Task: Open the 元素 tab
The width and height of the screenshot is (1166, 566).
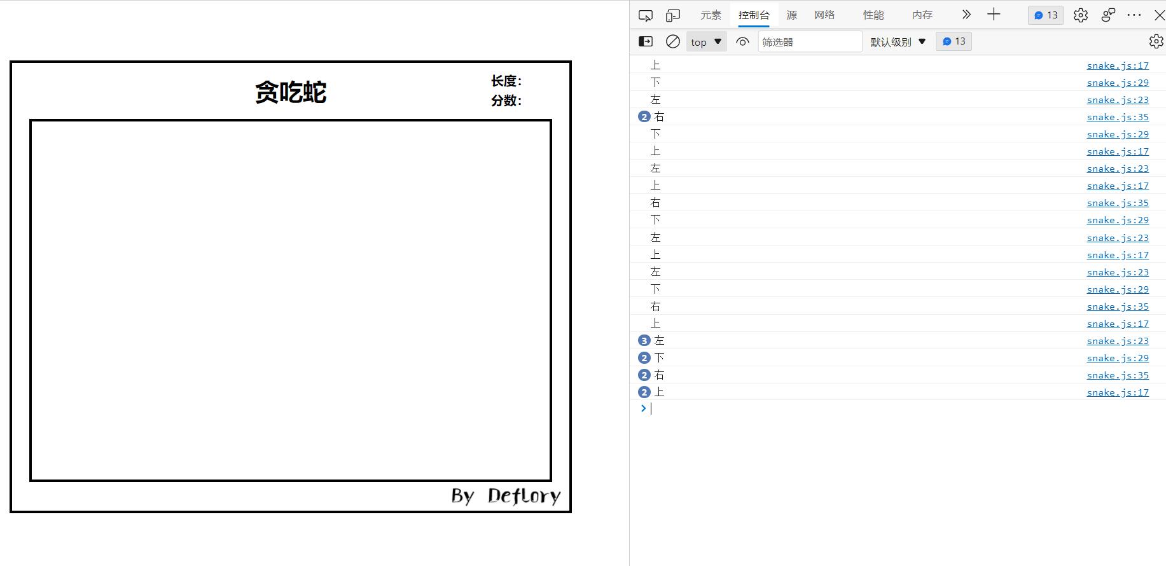Action: click(711, 15)
